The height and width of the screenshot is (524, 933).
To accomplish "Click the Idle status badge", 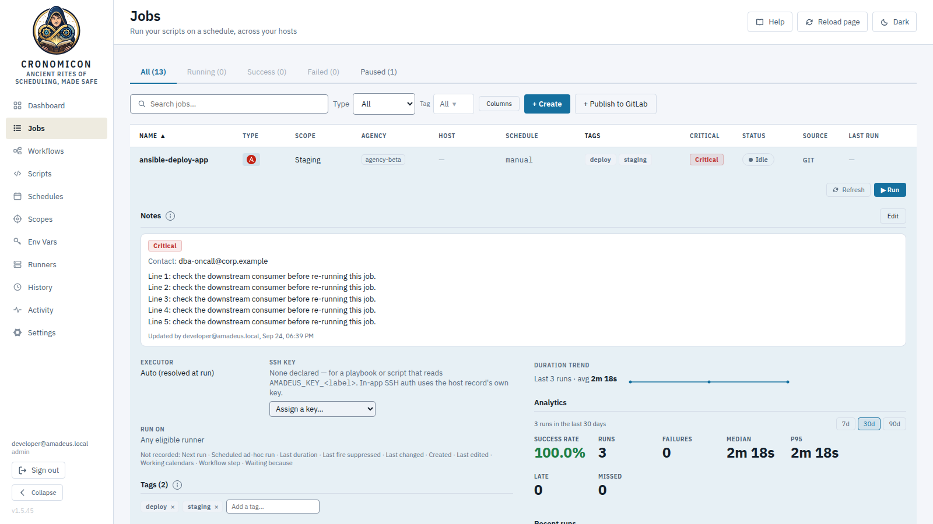I will coord(758,160).
